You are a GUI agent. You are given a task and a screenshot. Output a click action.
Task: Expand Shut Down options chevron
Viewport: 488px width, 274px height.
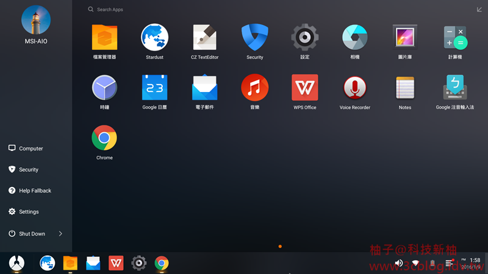pyautogui.click(x=60, y=234)
